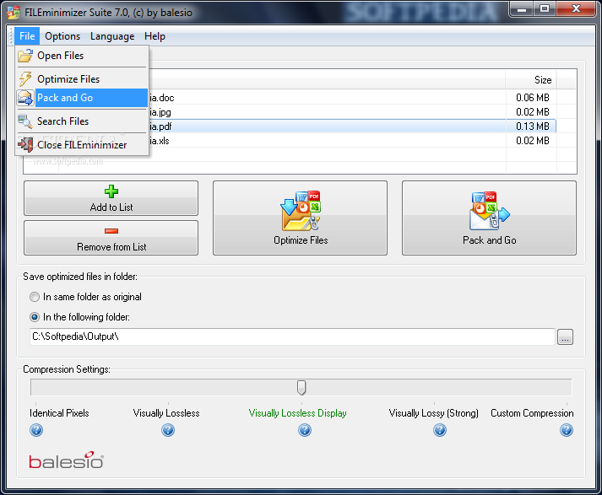Viewport: 602px width, 495px height.
Task: Click the 0.06 MB size cell
Action: pos(533,98)
